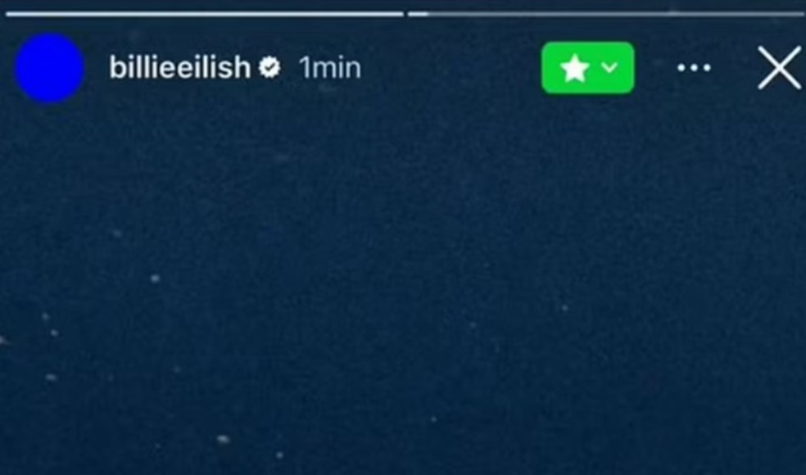Jump to the second story progress segment
The image size is (806, 475).
pyautogui.click(x=606, y=15)
